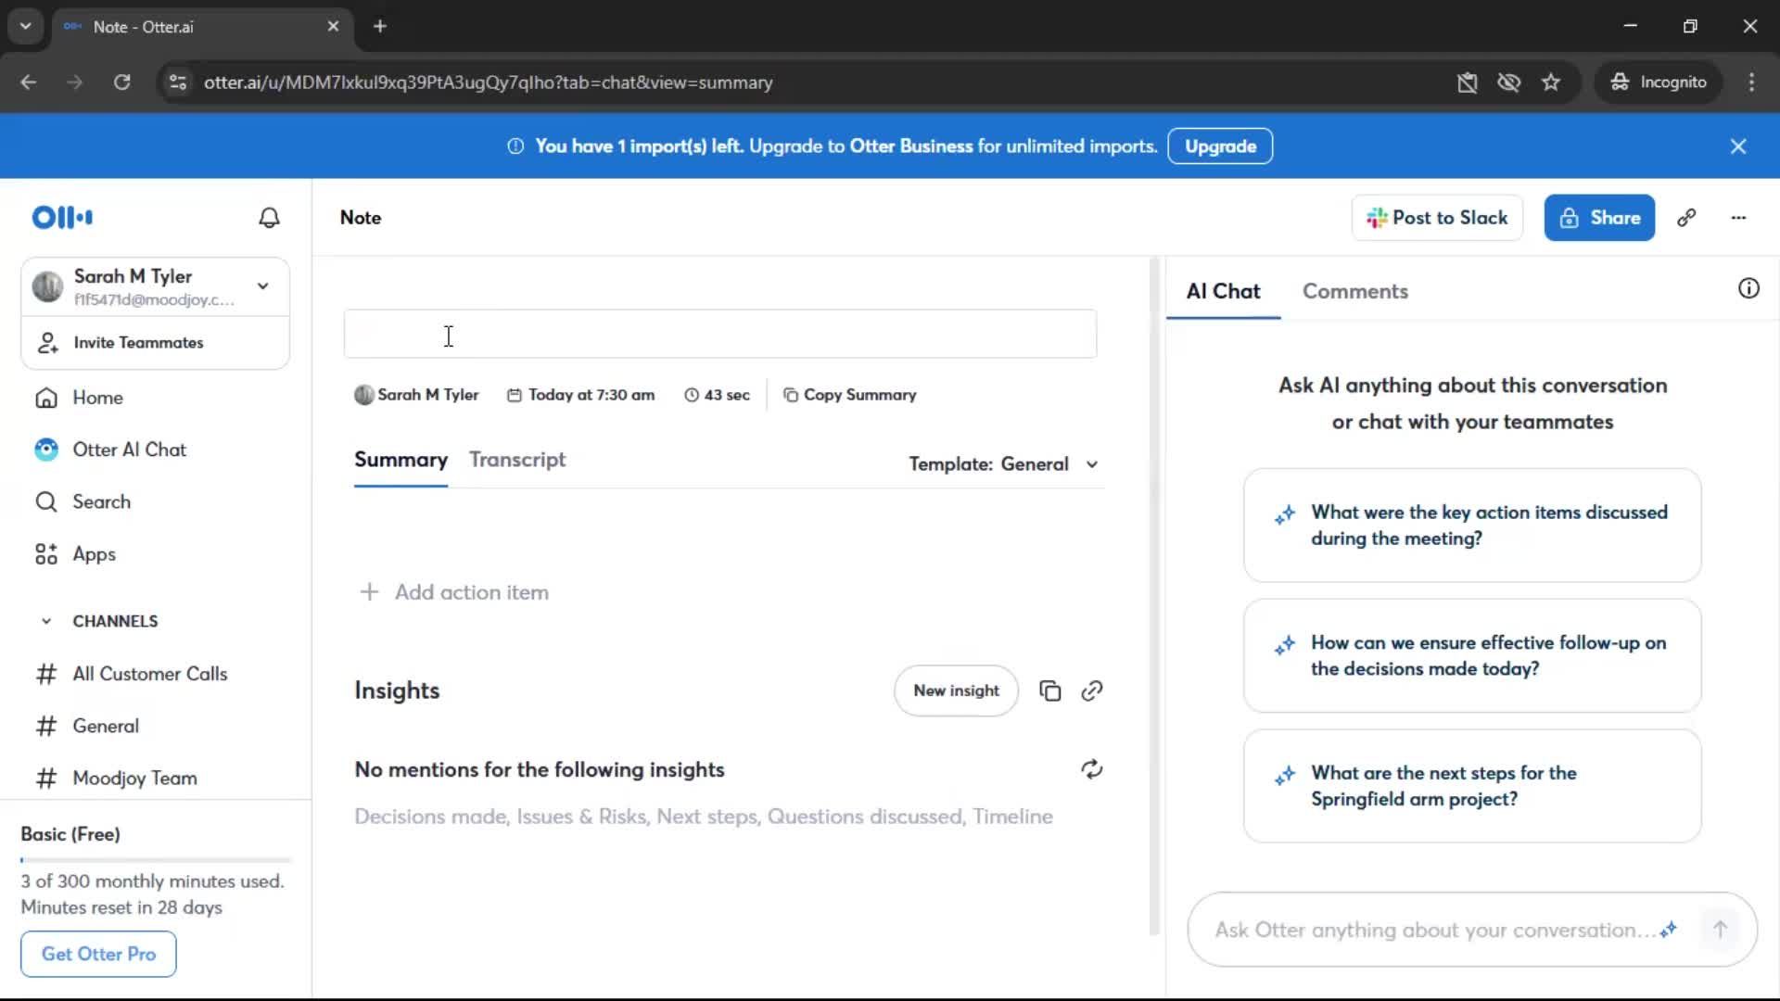Image resolution: width=1780 pixels, height=1001 pixels.
Task: Click the note title input field
Action: pyautogui.click(x=719, y=335)
